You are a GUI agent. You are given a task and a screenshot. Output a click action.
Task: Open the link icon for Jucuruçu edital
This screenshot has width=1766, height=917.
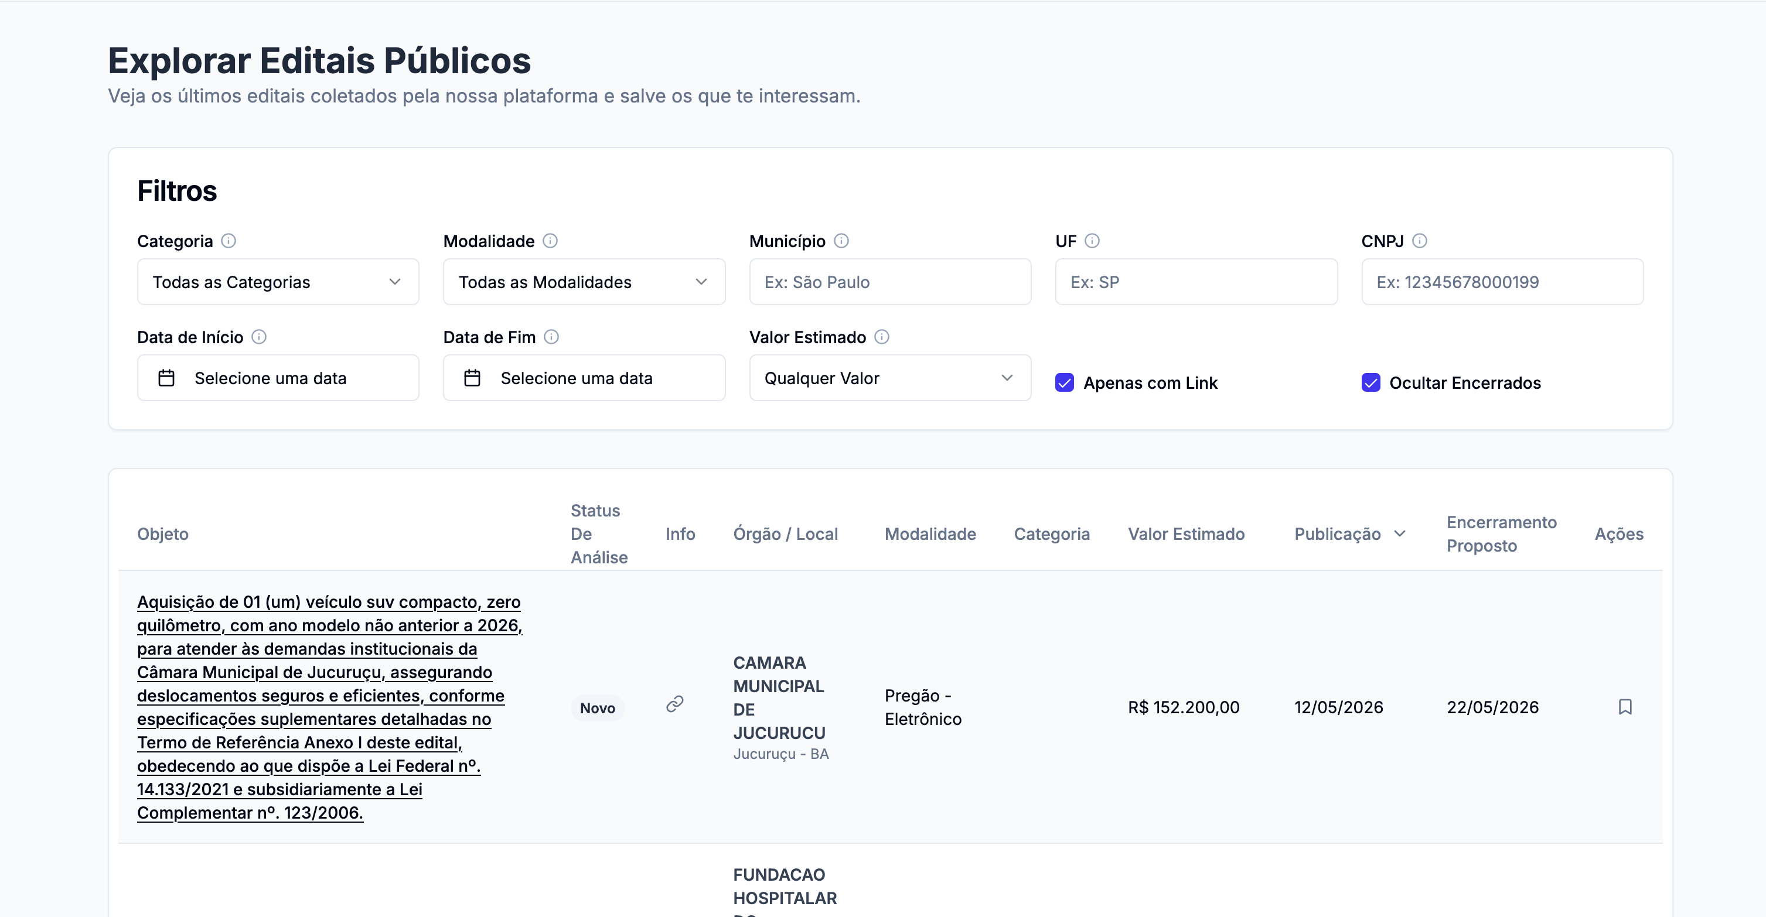point(675,704)
